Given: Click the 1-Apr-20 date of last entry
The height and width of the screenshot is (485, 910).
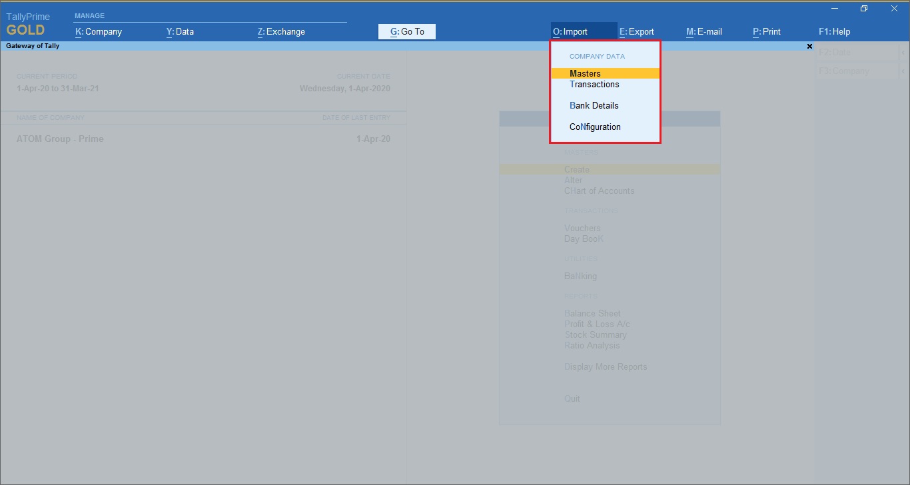Looking at the screenshot, I should click(x=373, y=139).
